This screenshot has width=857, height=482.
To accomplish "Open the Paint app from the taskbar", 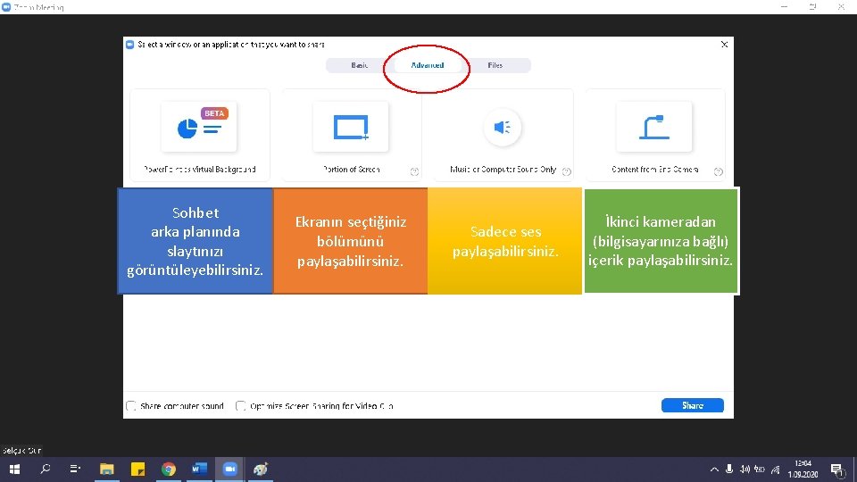I will point(261,469).
